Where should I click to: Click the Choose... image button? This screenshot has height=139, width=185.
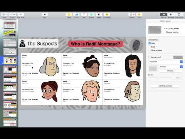[x=171, y=71]
